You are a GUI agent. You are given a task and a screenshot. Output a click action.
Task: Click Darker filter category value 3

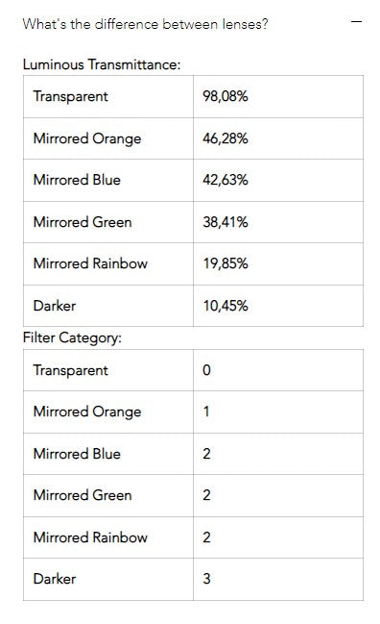206,579
